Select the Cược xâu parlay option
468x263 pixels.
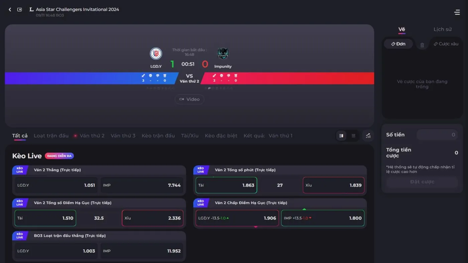click(446, 44)
